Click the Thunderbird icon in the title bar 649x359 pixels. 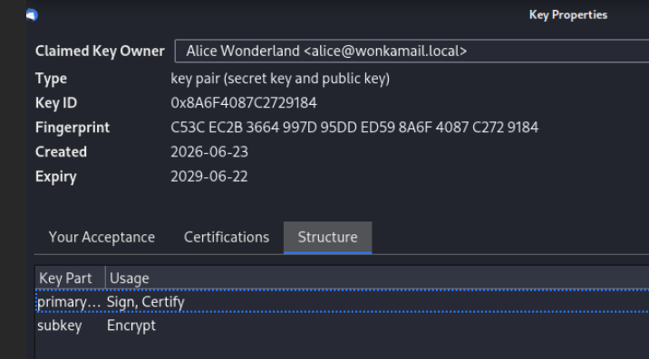pyautogui.click(x=32, y=14)
